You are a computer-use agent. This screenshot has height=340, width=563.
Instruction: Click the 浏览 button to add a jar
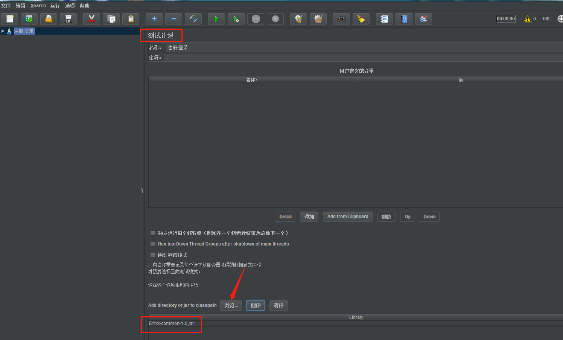[231, 305]
